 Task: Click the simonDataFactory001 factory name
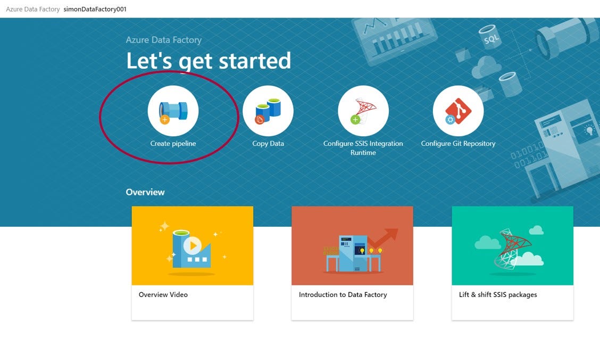pyautogui.click(x=95, y=9)
